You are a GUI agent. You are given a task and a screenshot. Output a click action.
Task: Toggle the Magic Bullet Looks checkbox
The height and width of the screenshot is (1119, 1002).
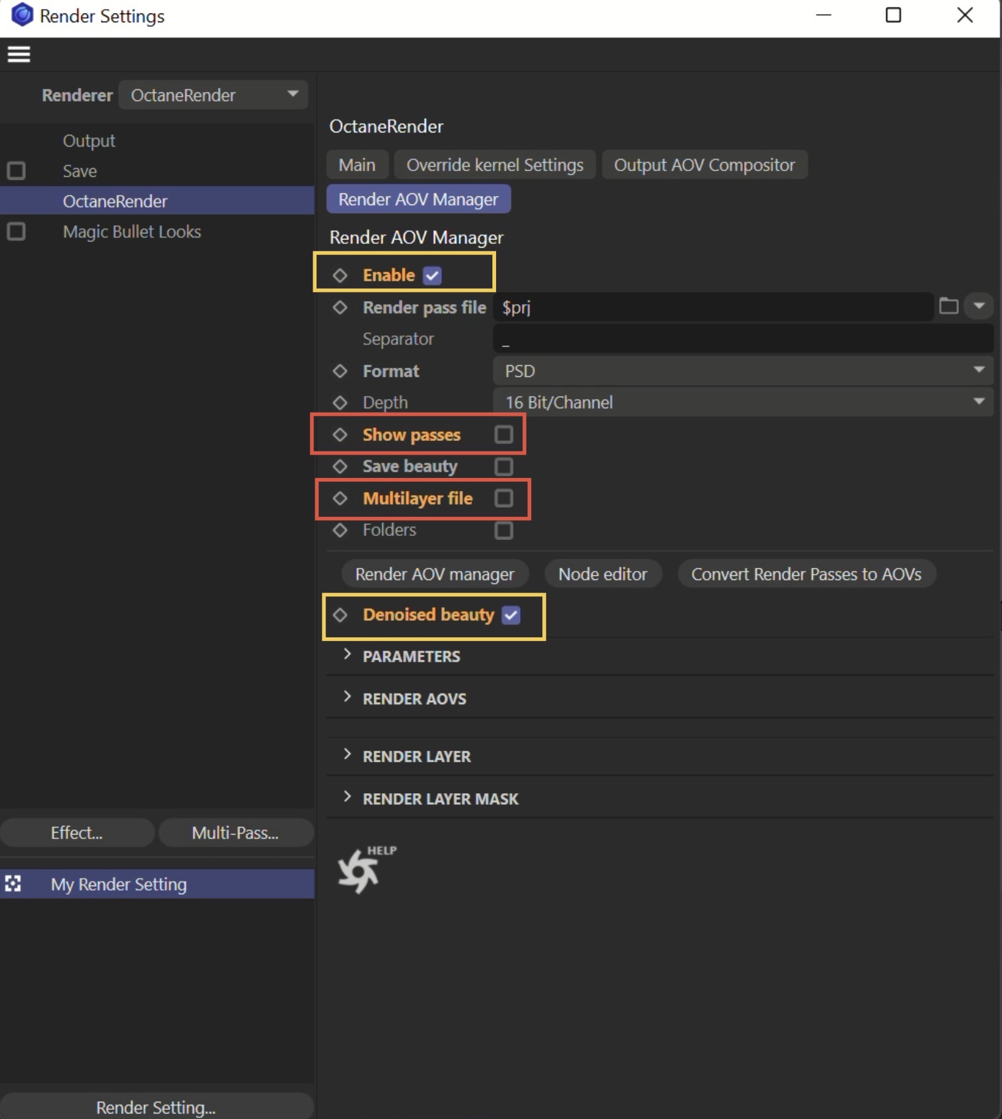click(x=16, y=232)
